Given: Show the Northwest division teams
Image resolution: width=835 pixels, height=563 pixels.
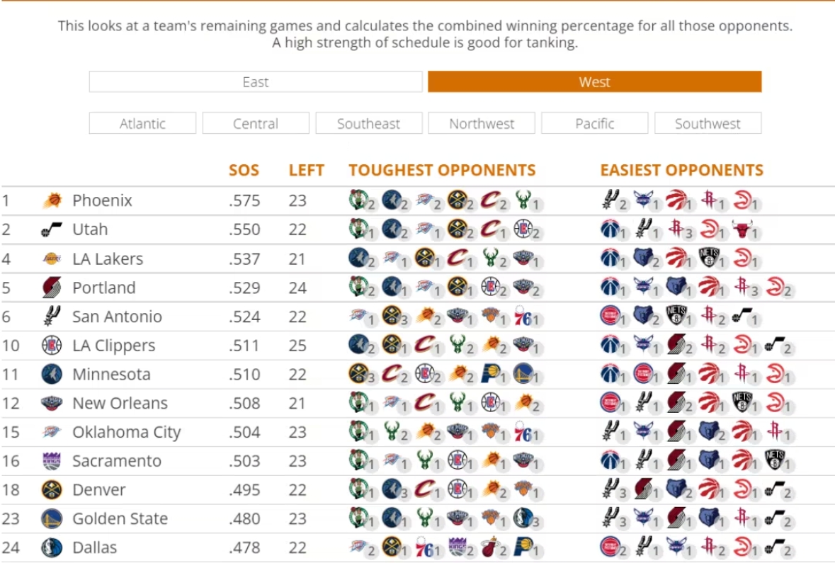Looking at the screenshot, I should (482, 124).
